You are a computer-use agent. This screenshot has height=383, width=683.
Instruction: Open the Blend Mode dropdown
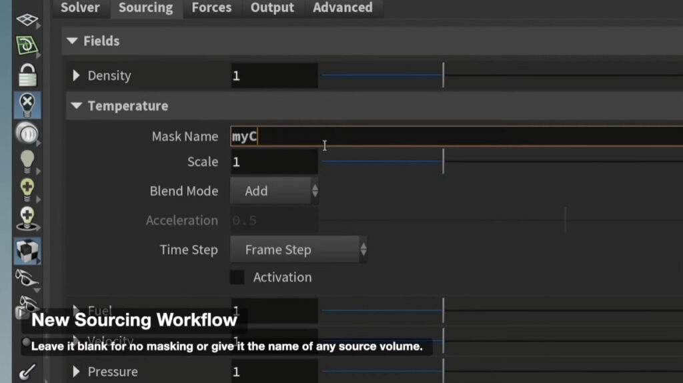click(274, 191)
